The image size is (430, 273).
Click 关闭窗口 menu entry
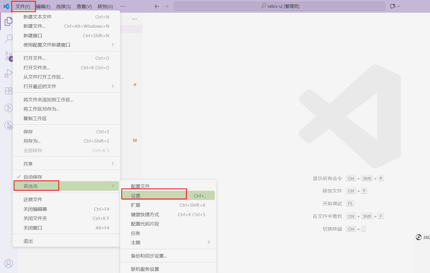coord(66,228)
